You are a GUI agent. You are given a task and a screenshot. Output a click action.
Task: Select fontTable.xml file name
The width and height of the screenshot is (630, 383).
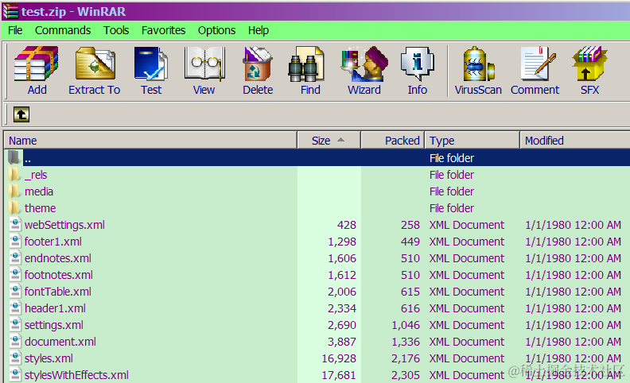coord(58,292)
